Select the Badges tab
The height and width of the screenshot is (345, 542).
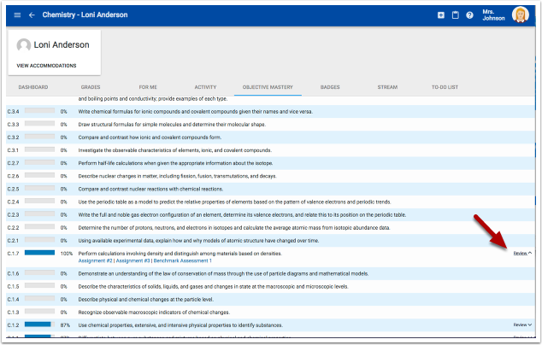pos(330,87)
